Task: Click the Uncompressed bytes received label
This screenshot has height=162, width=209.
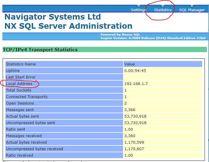Action: point(34,149)
